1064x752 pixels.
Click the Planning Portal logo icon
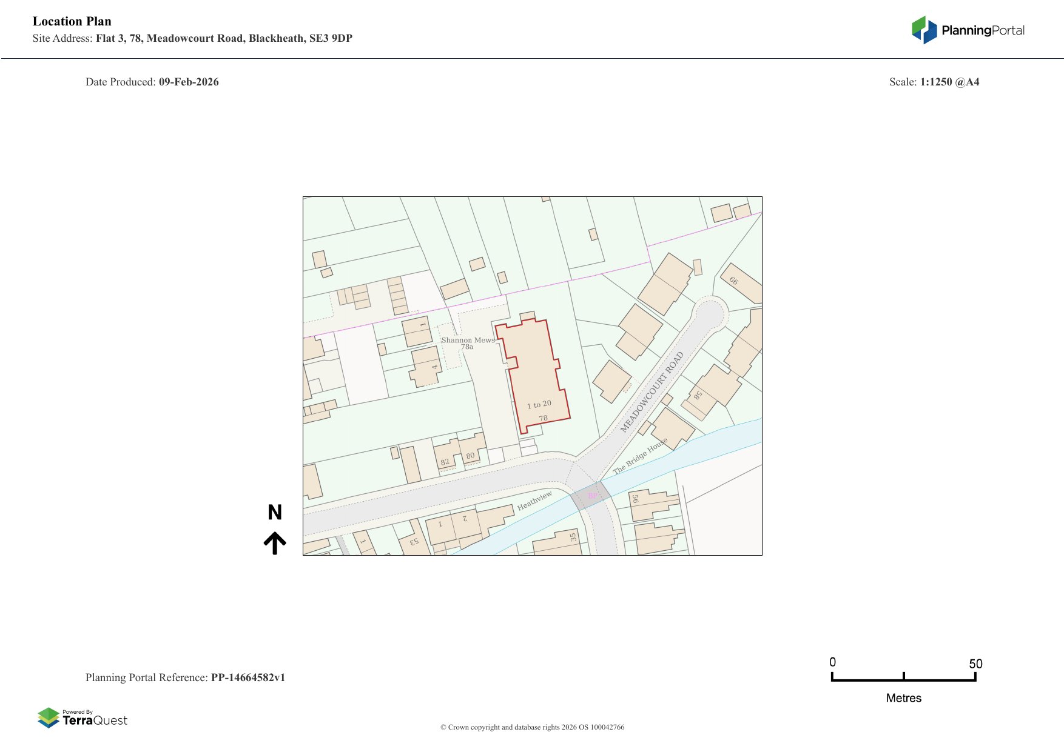(x=924, y=30)
